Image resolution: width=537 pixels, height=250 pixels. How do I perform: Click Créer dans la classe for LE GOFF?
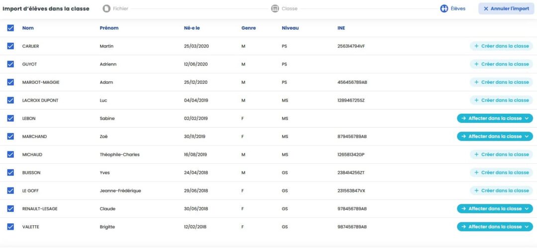[x=501, y=190]
